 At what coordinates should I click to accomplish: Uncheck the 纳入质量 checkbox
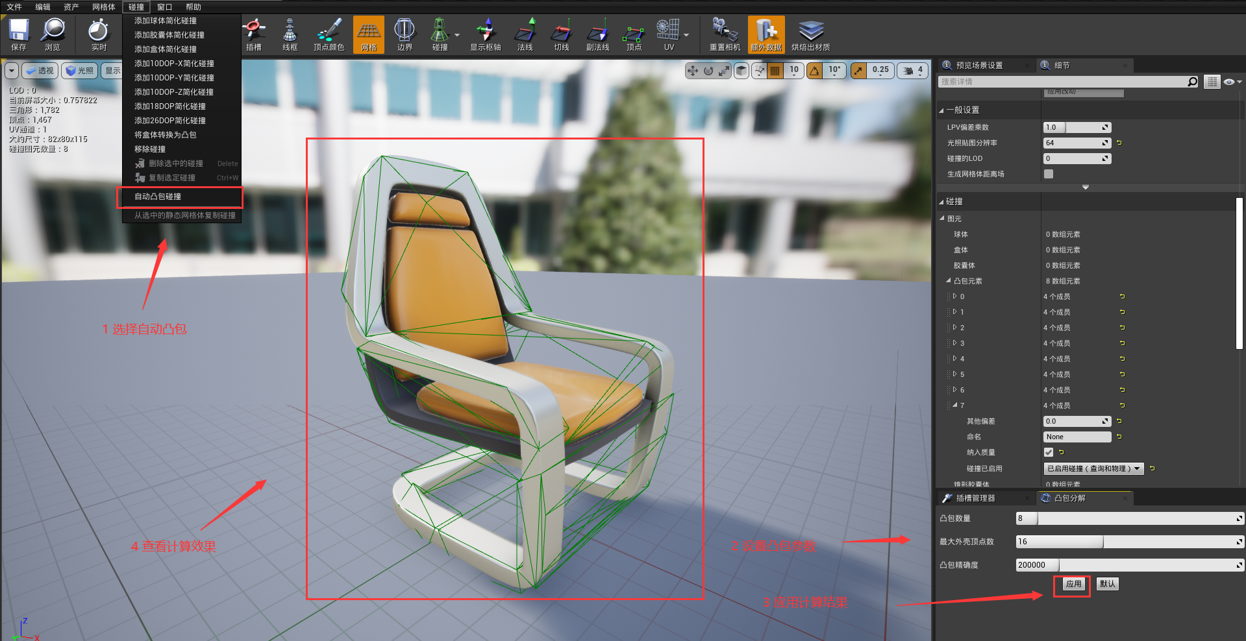click(x=1049, y=452)
